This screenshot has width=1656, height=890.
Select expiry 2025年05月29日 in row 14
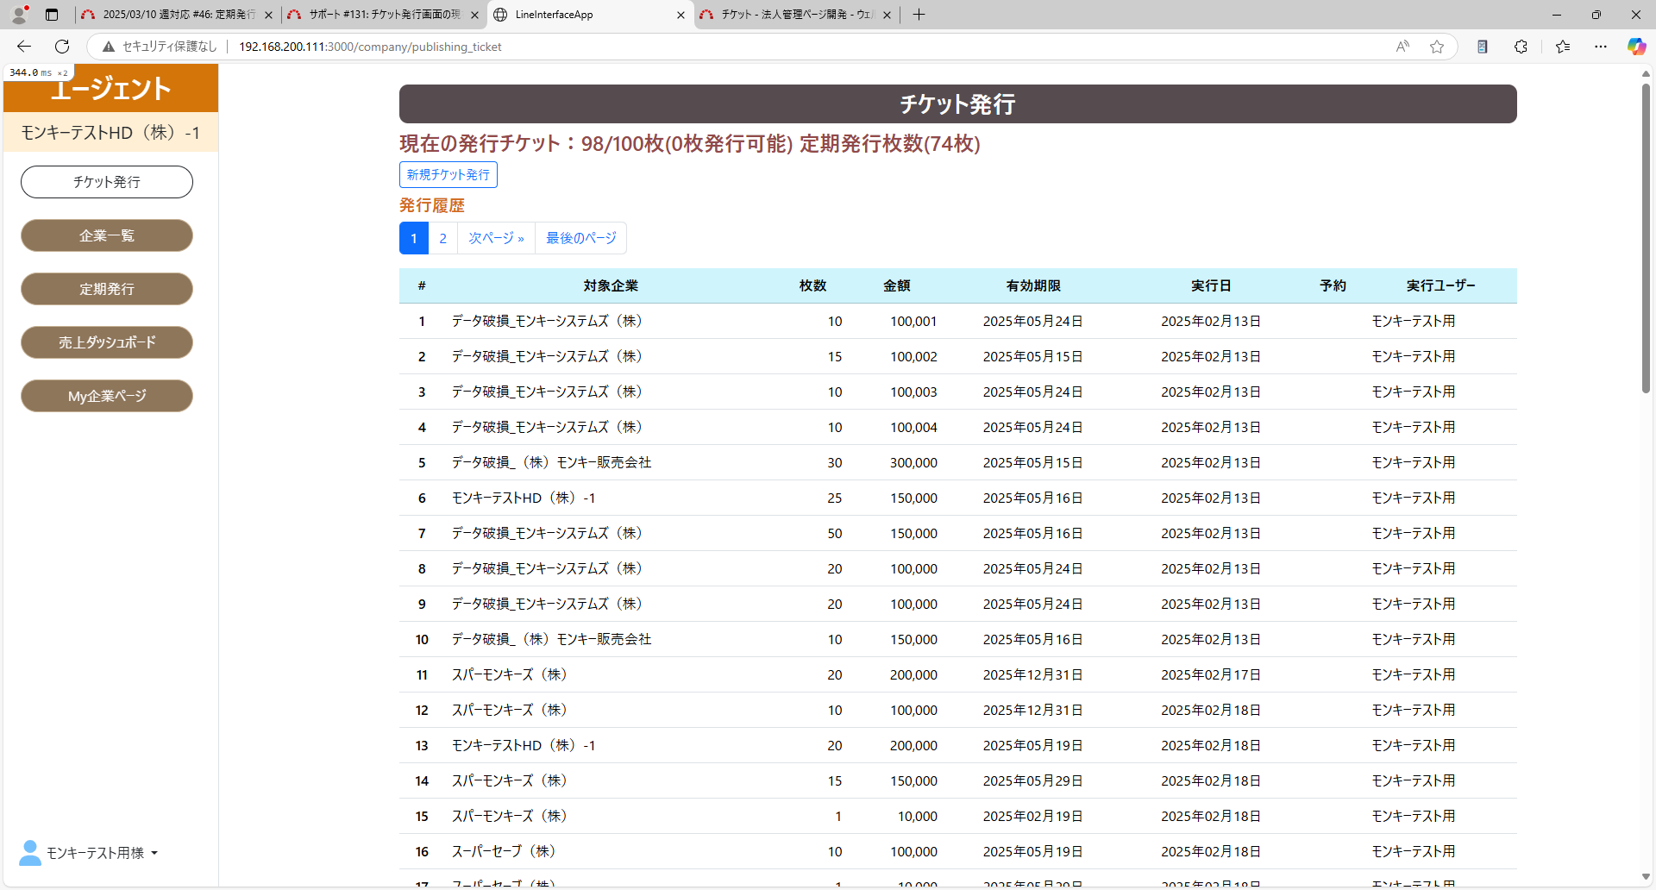pos(1033,780)
